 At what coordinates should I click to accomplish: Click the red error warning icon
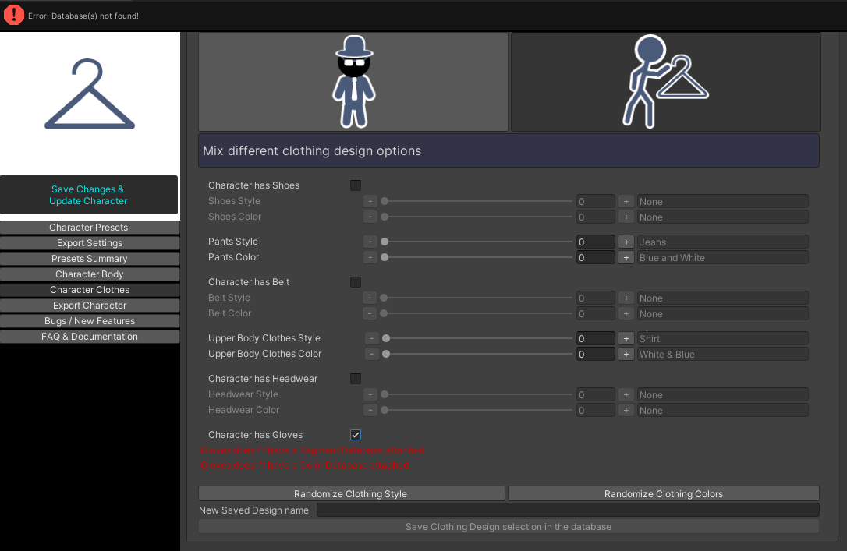click(14, 15)
